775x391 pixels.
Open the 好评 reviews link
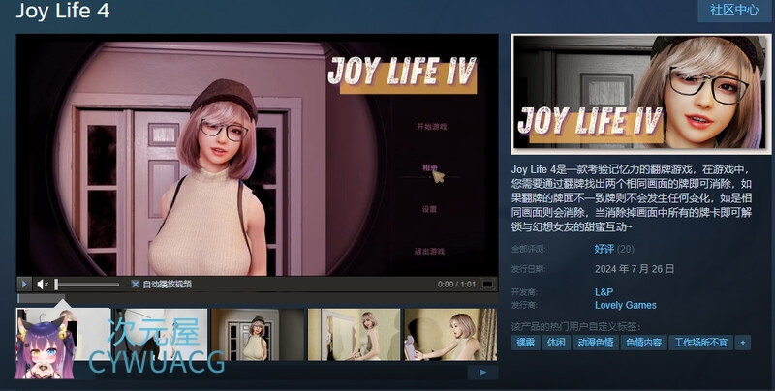coord(604,249)
